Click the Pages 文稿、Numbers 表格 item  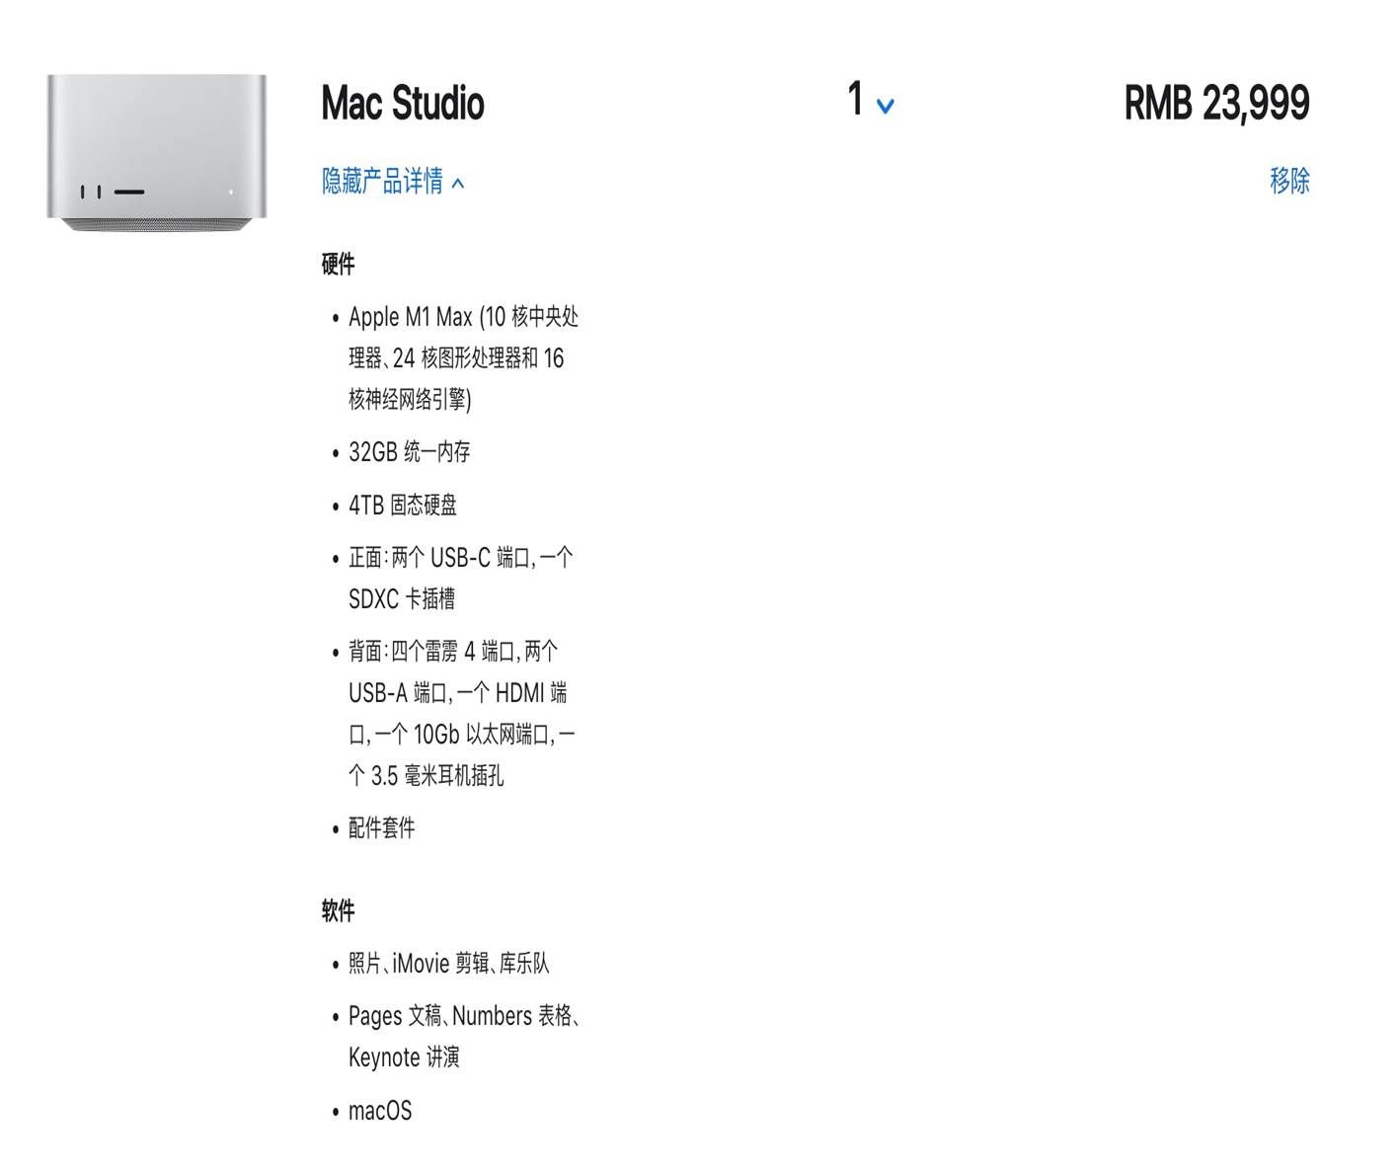[x=464, y=1036]
